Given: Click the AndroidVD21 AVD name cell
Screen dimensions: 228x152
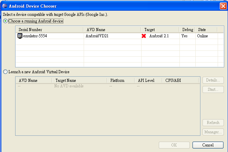Looking at the screenshot, I should pos(97,36).
